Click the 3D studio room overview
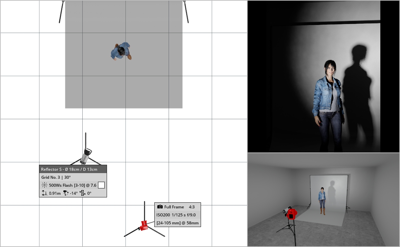 [x=323, y=200]
